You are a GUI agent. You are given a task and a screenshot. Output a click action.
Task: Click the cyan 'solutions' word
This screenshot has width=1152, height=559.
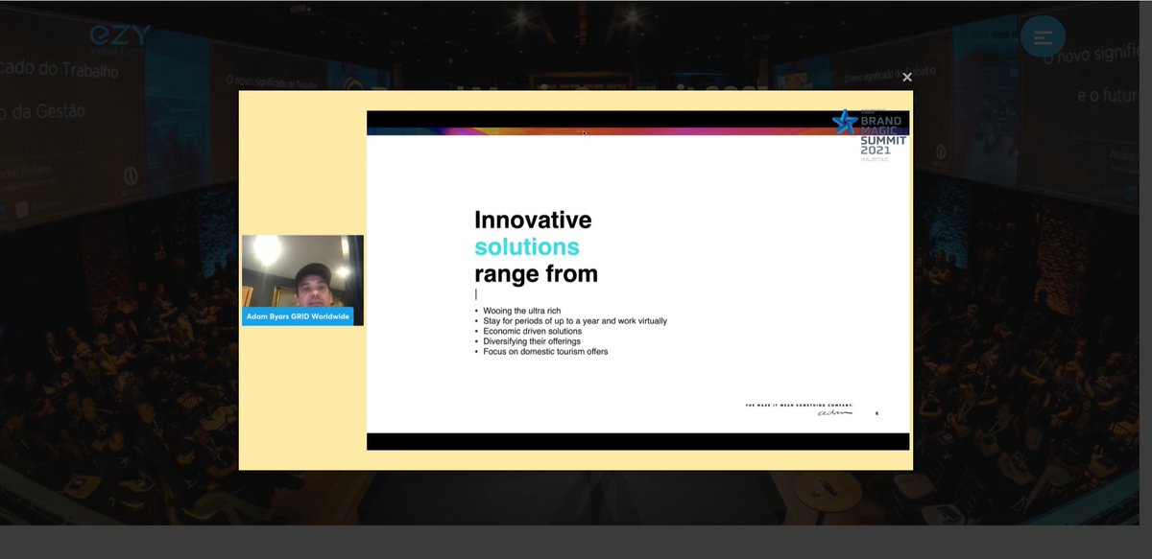coord(527,247)
